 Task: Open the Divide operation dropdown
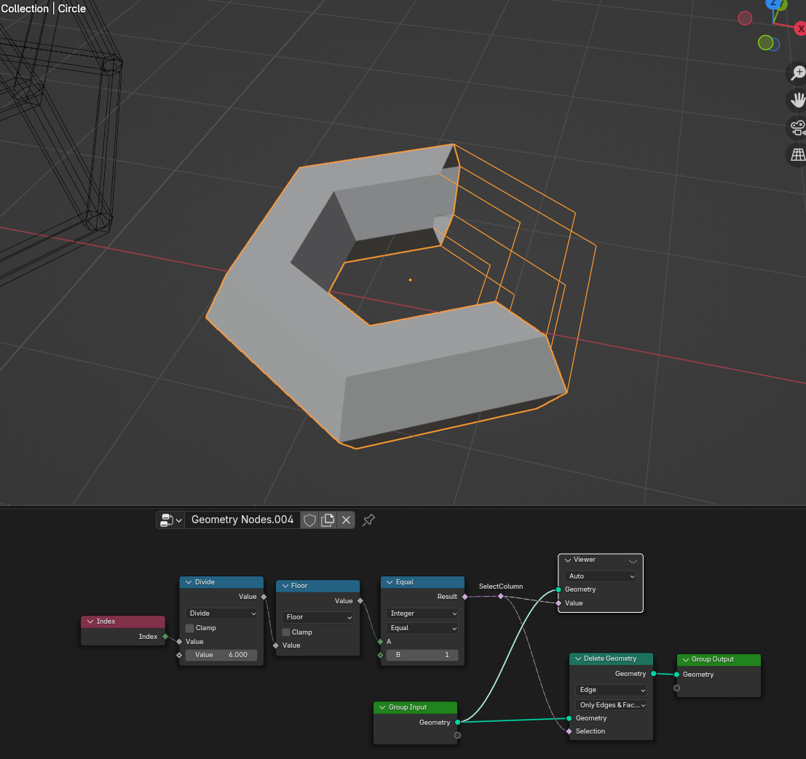point(221,613)
